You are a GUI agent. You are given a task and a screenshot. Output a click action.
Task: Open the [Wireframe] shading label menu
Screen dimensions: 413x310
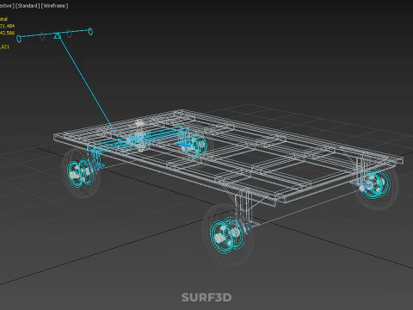tap(55, 6)
